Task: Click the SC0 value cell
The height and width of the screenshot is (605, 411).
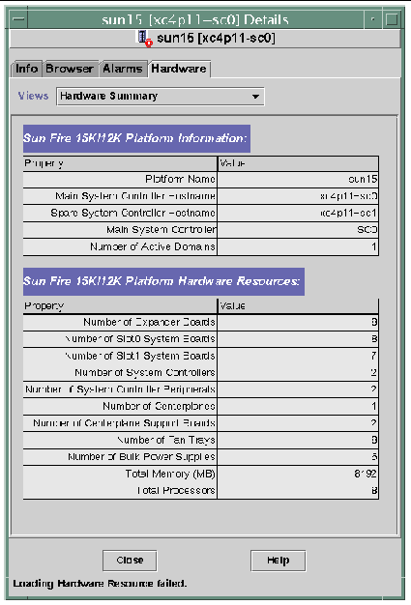Action: tap(298, 230)
